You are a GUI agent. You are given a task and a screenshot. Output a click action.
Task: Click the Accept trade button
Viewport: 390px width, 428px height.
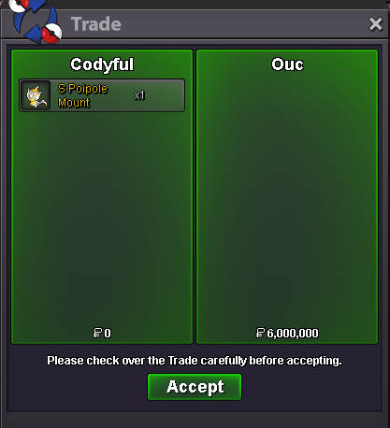pyautogui.click(x=195, y=387)
